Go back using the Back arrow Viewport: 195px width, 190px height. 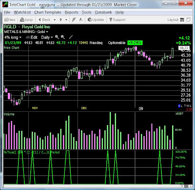44,20
